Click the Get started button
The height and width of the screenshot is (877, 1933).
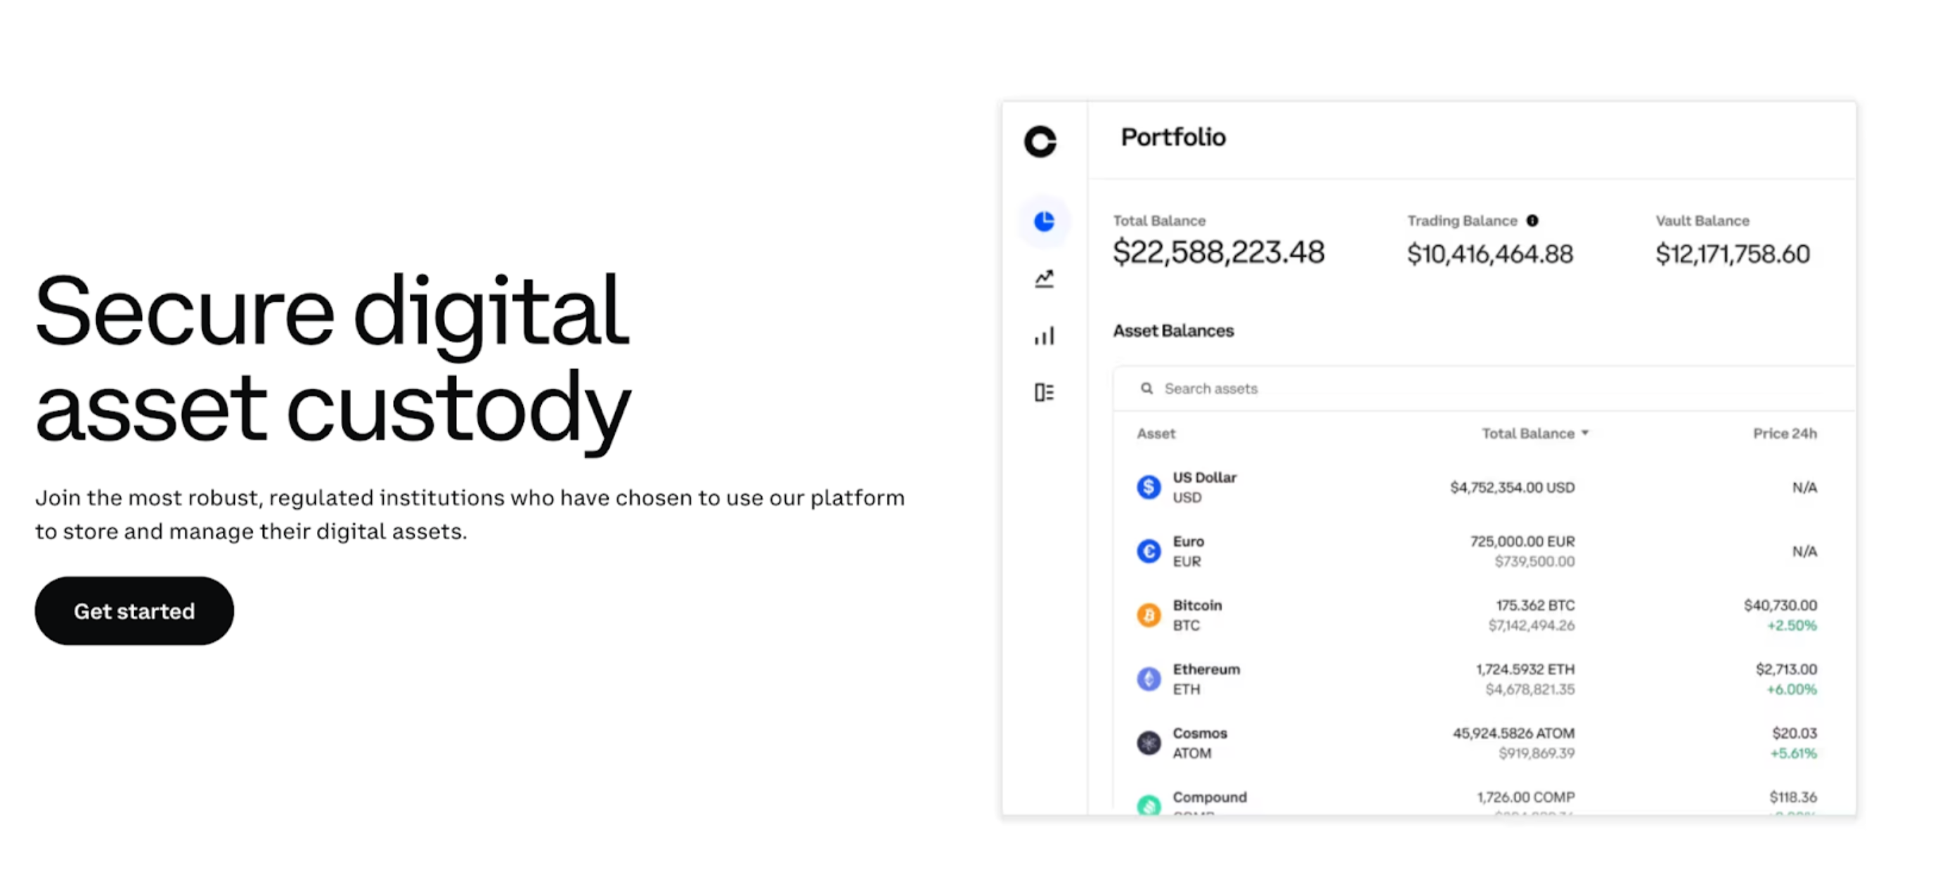pos(134,611)
